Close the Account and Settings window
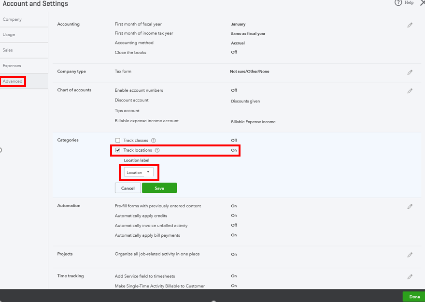This screenshot has height=302, width=425. coord(422,3)
